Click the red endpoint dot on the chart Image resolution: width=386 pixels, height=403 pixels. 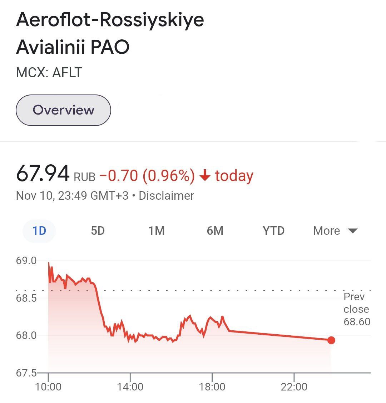tap(331, 340)
